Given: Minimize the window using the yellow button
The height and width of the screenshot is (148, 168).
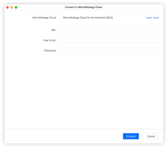Looking at the screenshot, I should [x=12, y=8].
